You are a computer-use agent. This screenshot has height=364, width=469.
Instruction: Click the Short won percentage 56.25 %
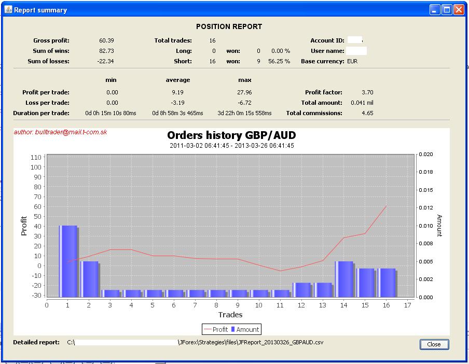point(279,61)
